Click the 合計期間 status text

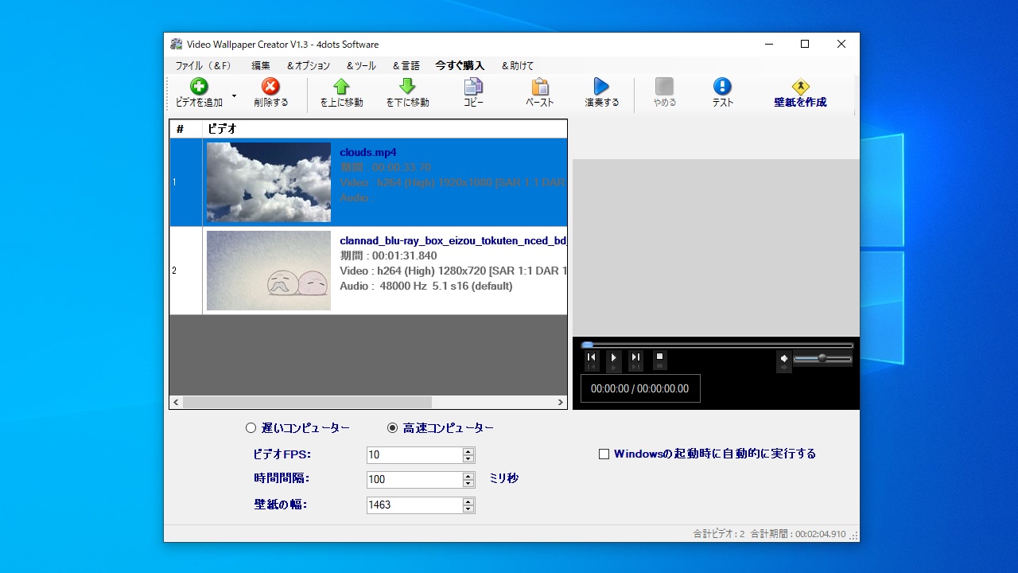798,534
